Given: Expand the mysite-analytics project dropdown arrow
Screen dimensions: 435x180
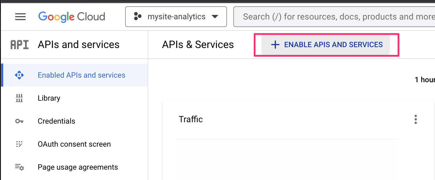Looking at the screenshot, I should pyautogui.click(x=215, y=17).
